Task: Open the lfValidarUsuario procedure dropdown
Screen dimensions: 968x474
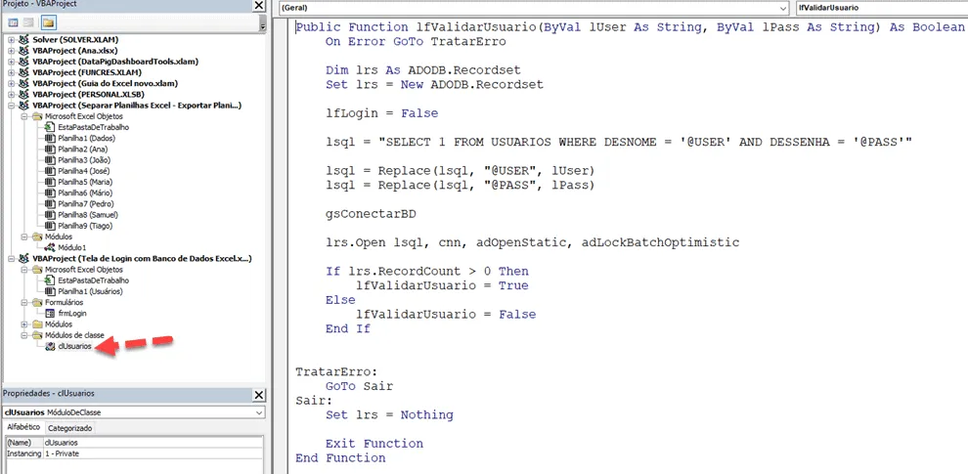Action: pos(881,8)
